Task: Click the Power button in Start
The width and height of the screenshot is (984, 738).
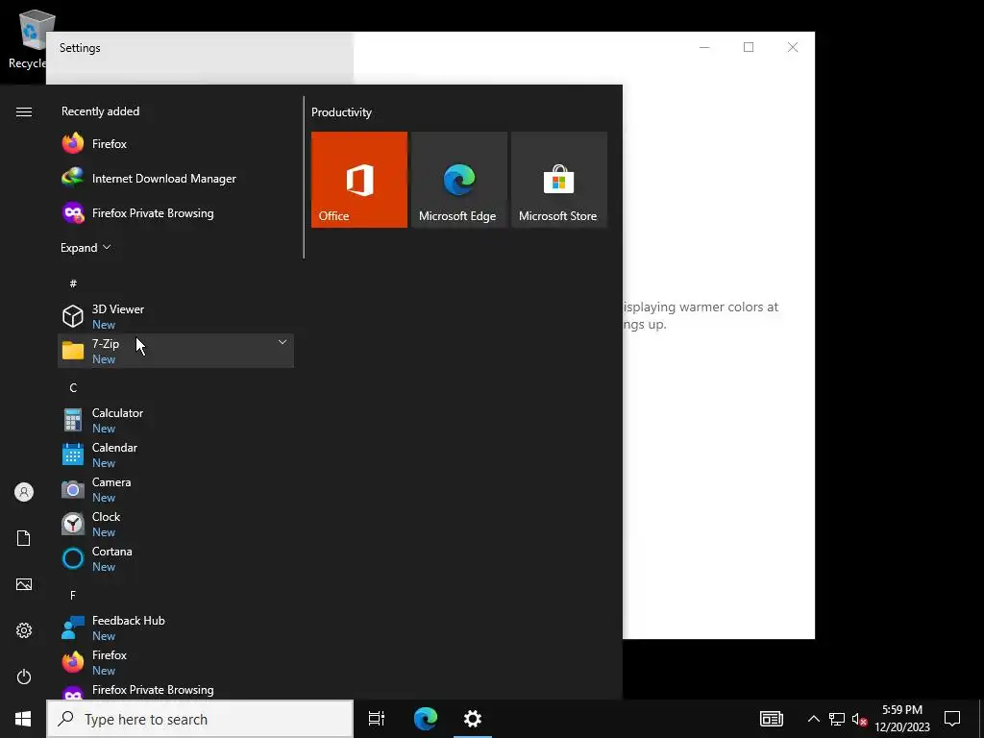Action: click(24, 676)
